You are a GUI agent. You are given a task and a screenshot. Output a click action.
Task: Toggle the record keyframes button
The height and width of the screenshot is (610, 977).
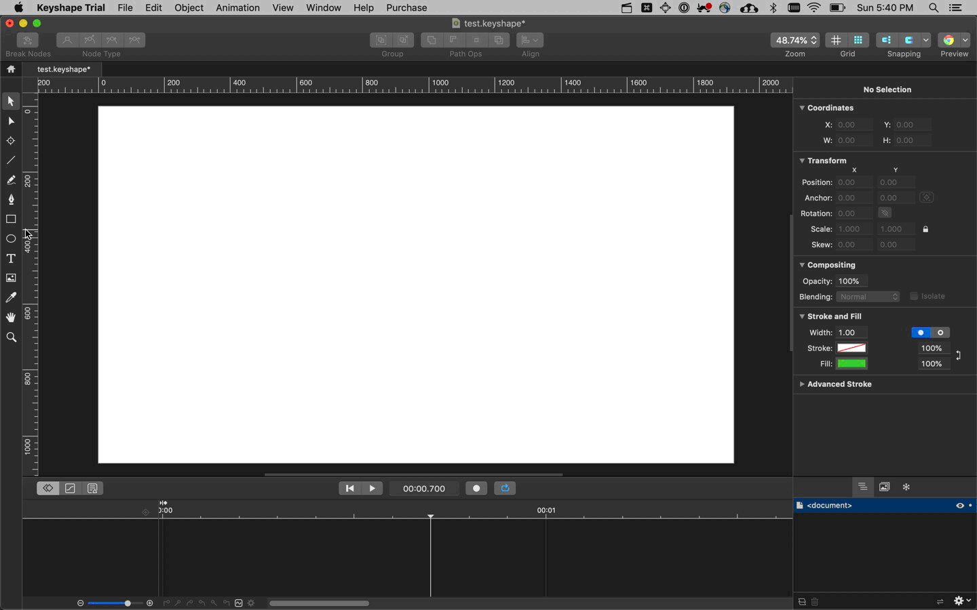pyautogui.click(x=476, y=488)
